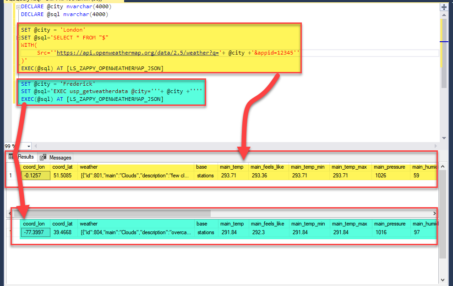Click the first grid horizontal scrollbar thumb

pyautogui.click(x=112, y=214)
